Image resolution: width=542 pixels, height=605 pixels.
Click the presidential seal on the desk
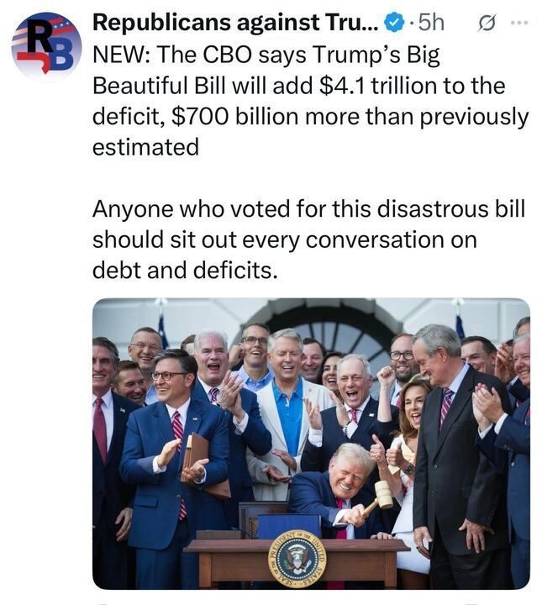297,558
